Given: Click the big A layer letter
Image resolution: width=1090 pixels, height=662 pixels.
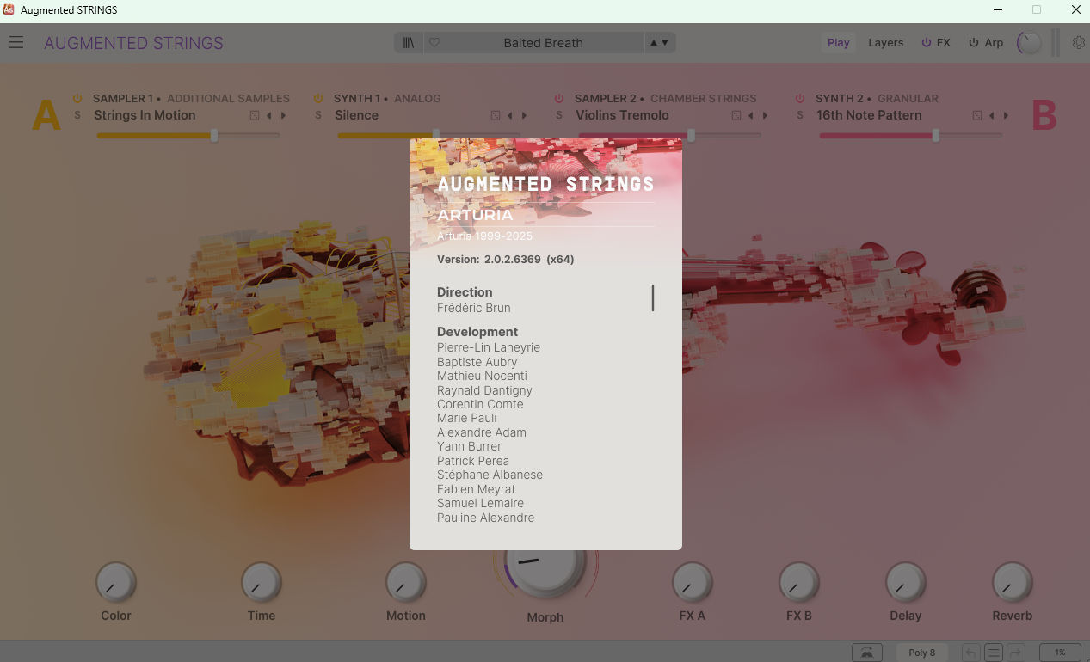Looking at the screenshot, I should tap(46, 115).
